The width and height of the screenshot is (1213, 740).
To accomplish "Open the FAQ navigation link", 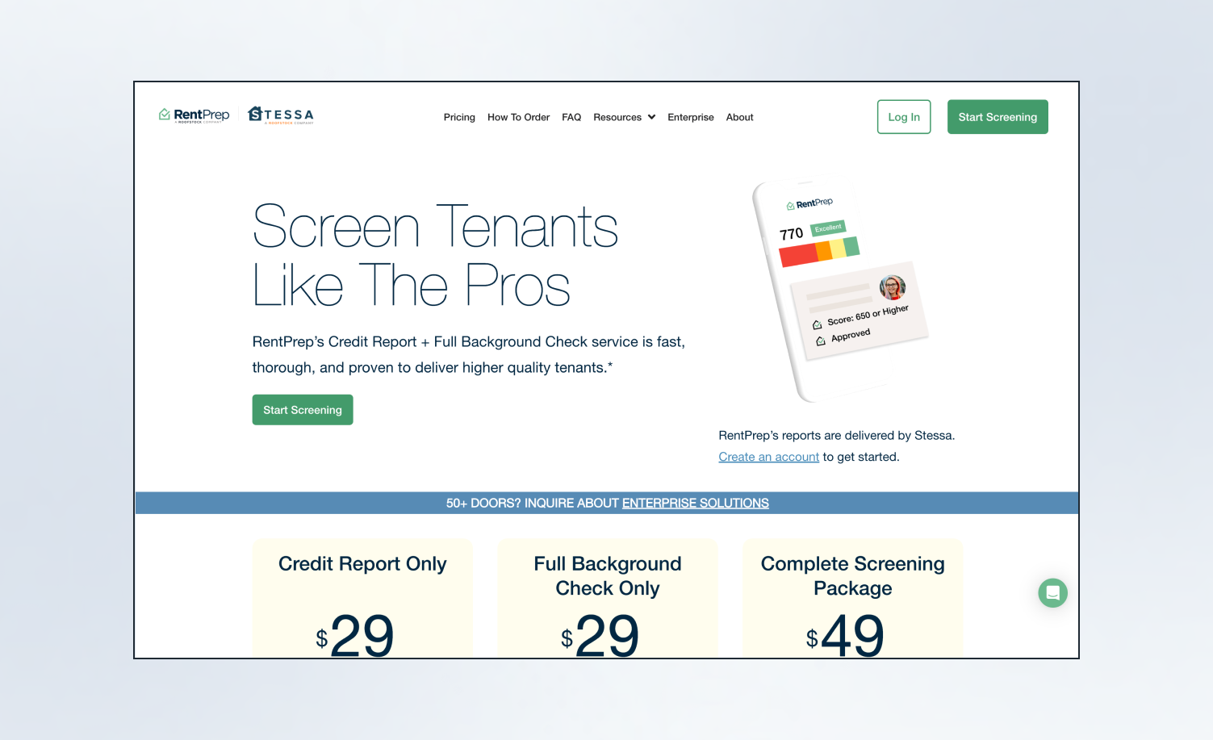I will coord(571,117).
